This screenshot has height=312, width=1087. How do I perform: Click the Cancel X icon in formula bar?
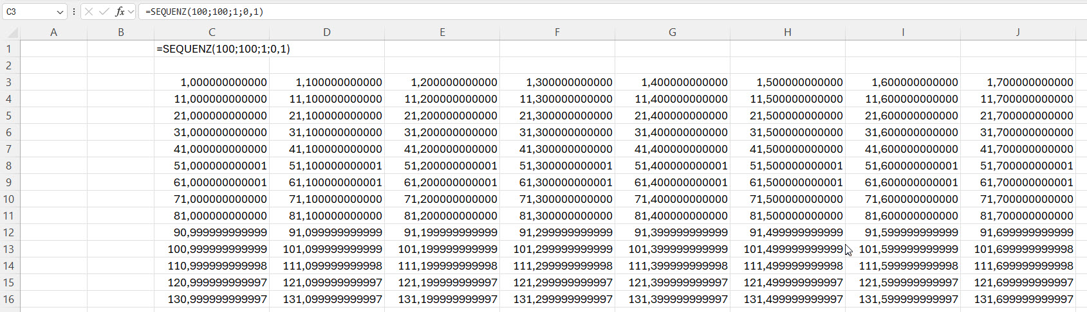tap(89, 12)
